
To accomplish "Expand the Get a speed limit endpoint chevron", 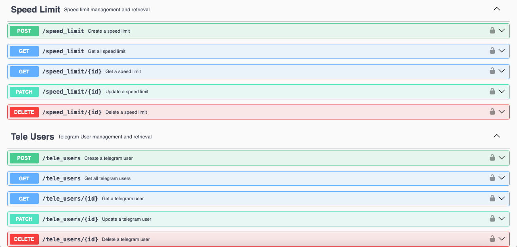I will tap(502, 71).
